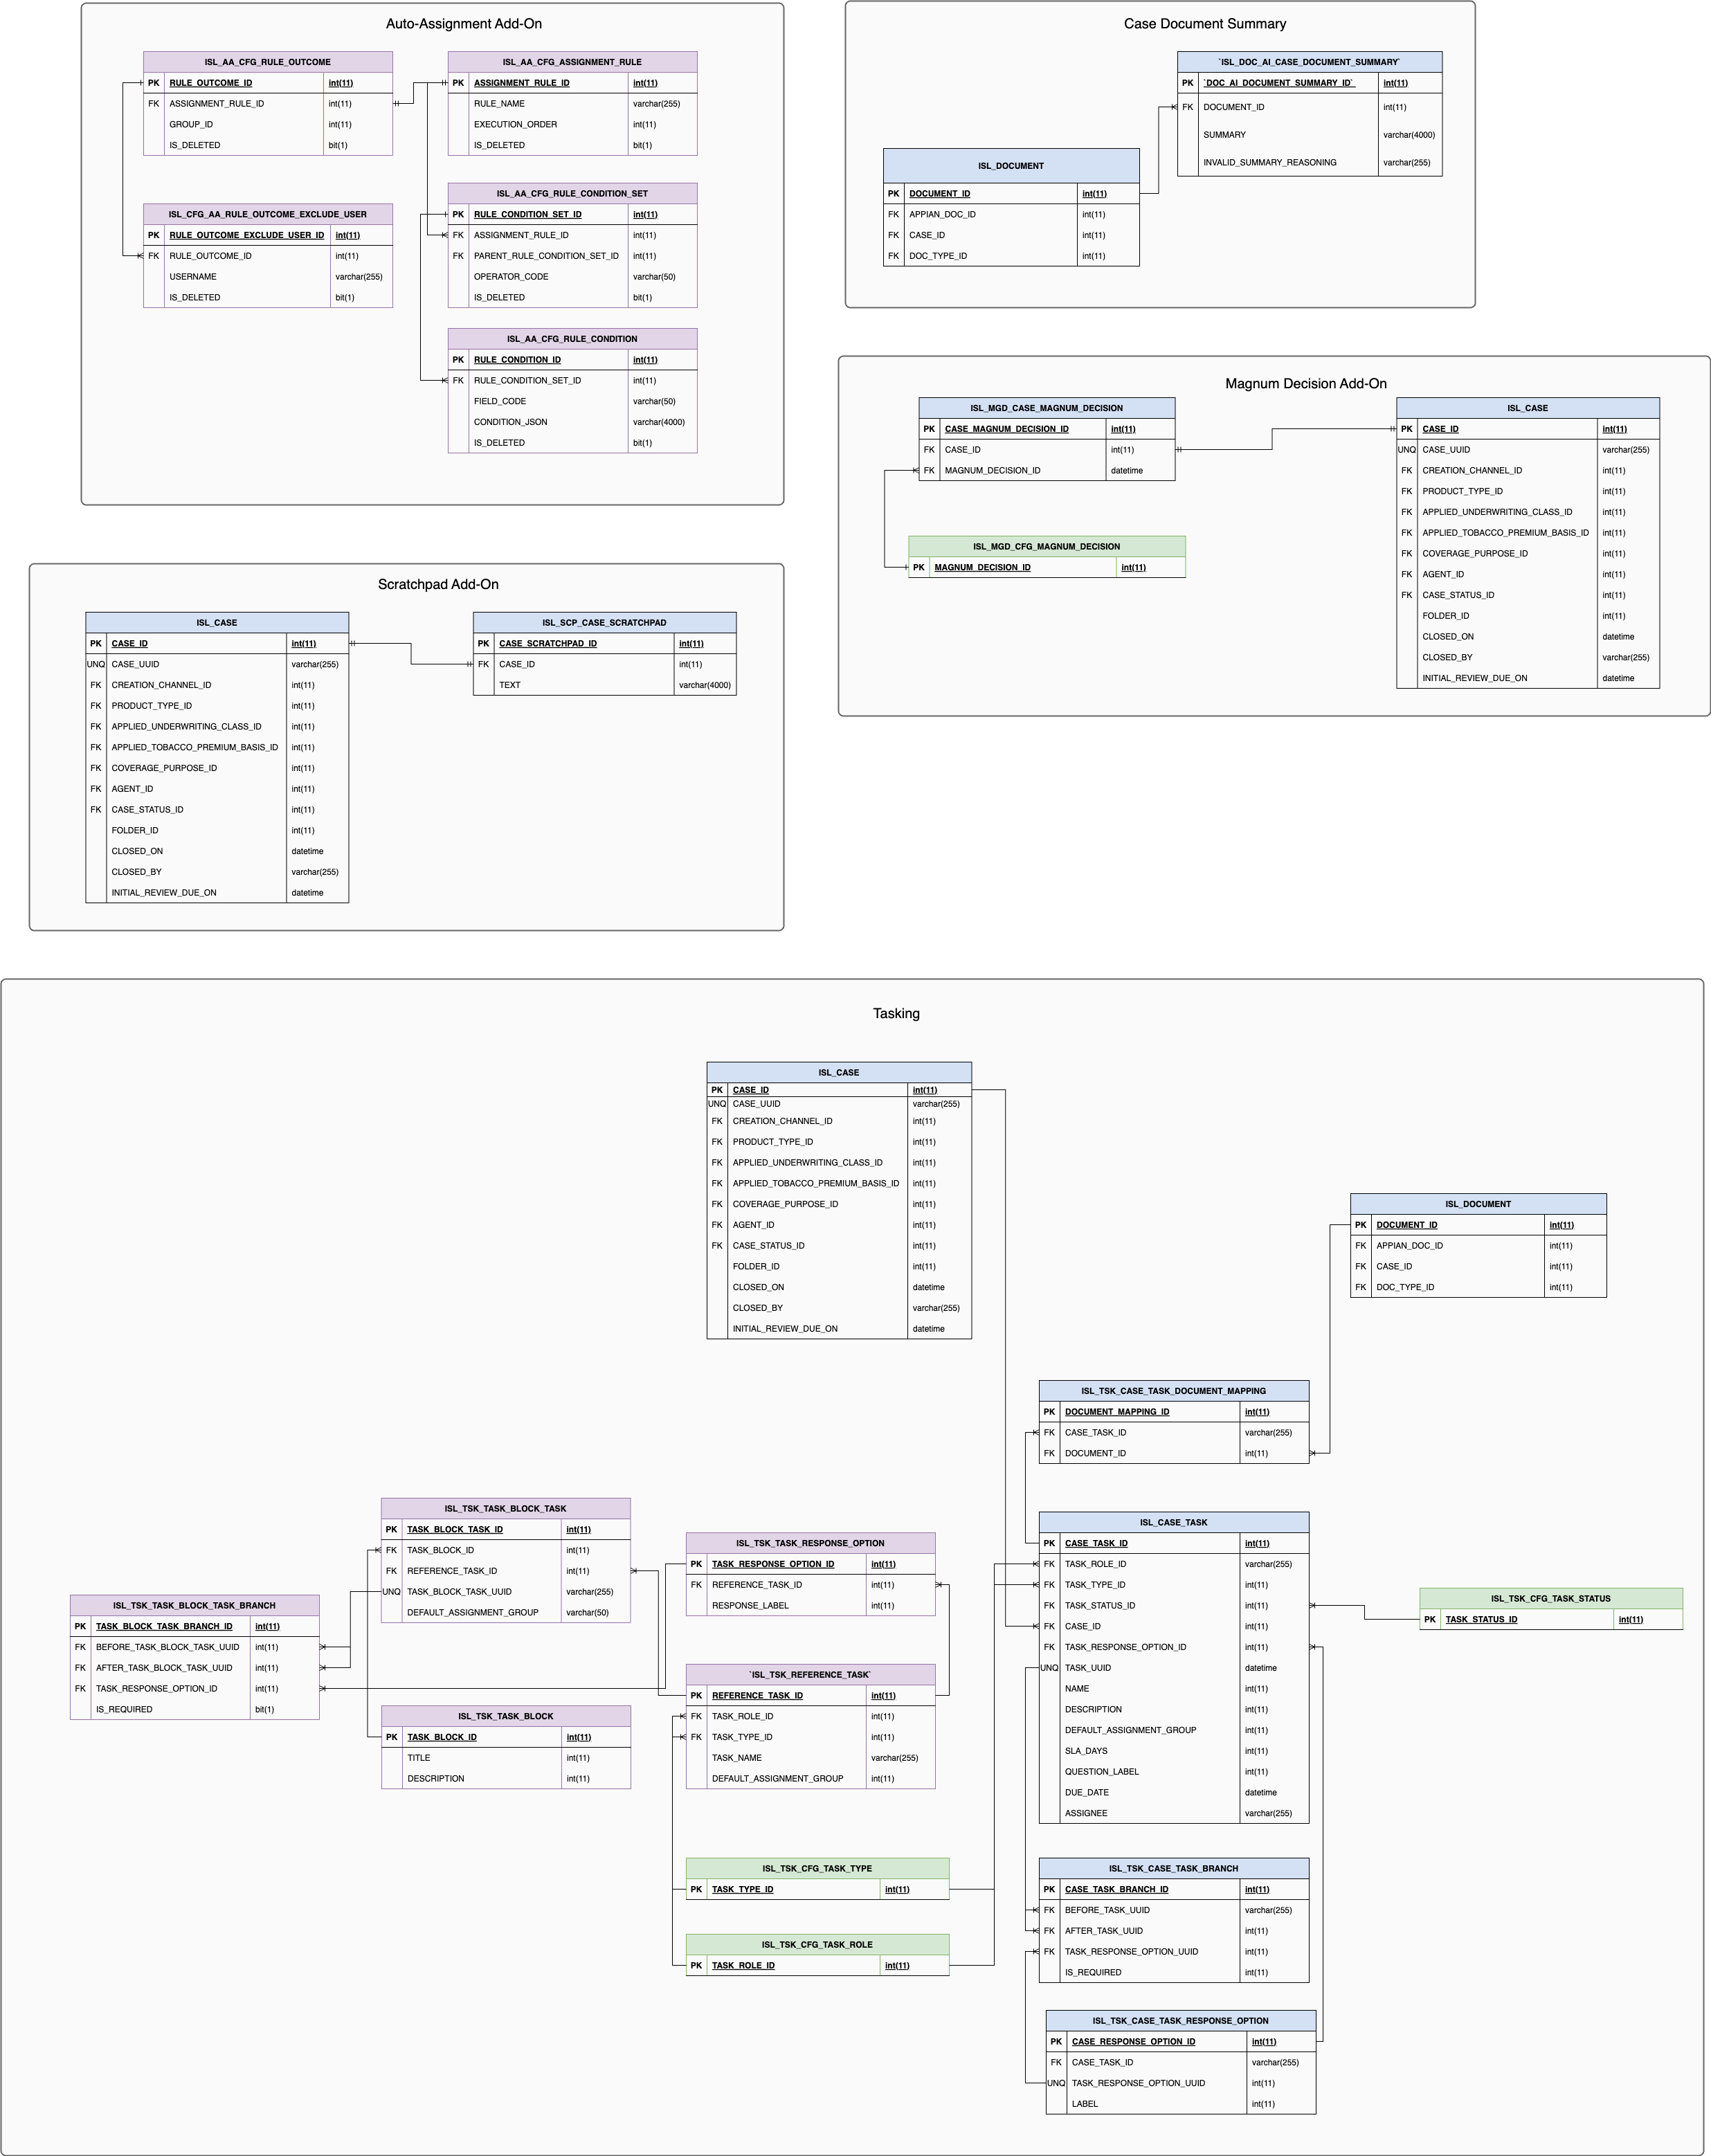Screen dimensions: 1711x2156
Task: Click the ISL_AA_CFG_RULE_CONDITION_SET table header
Action: click(x=572, y=193)
